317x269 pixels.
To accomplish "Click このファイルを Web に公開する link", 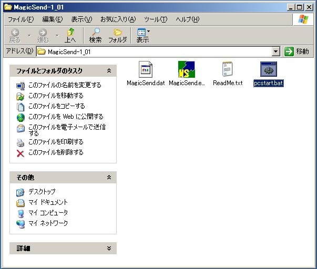I will (66, 117).
